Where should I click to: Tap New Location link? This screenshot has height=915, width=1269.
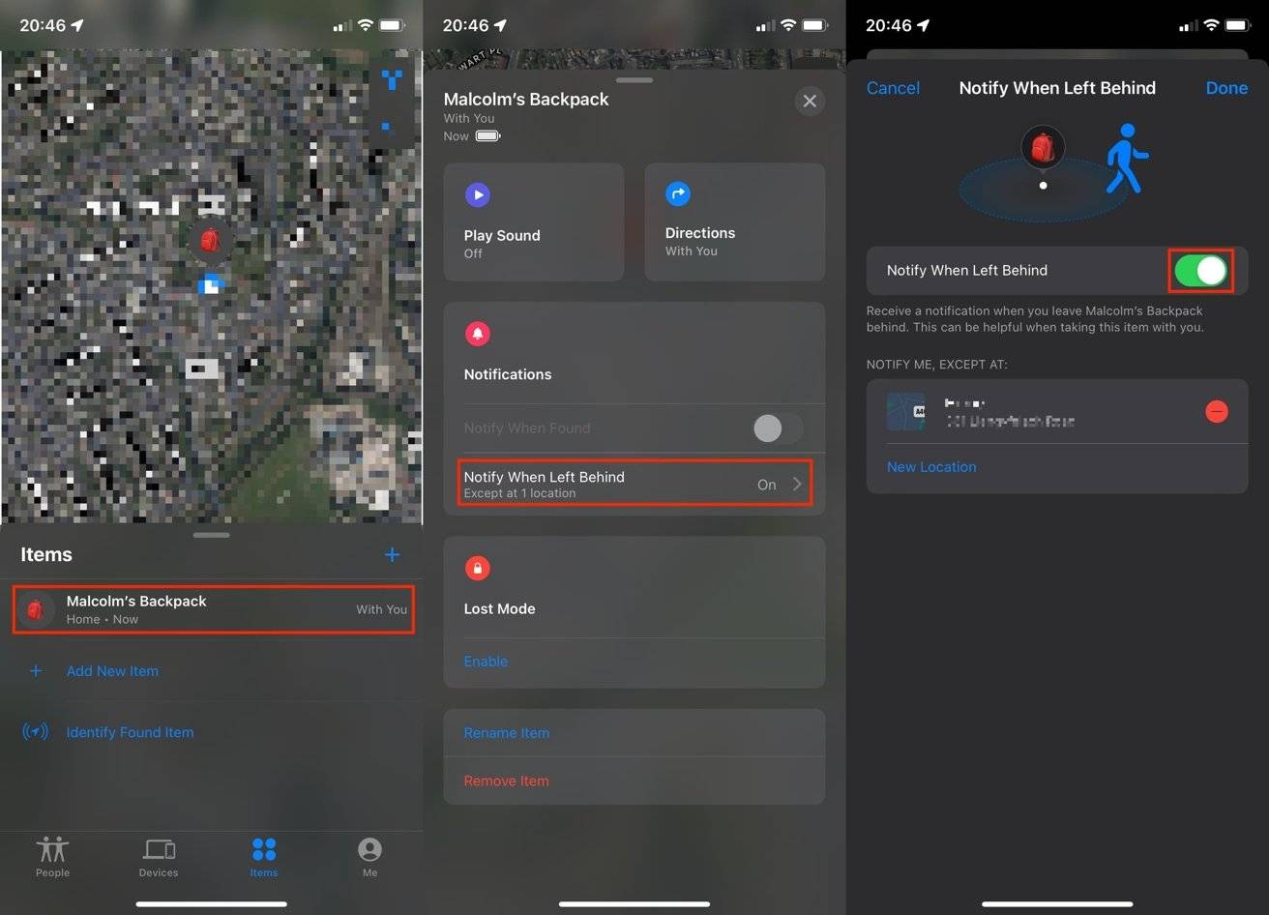[931, 466]
